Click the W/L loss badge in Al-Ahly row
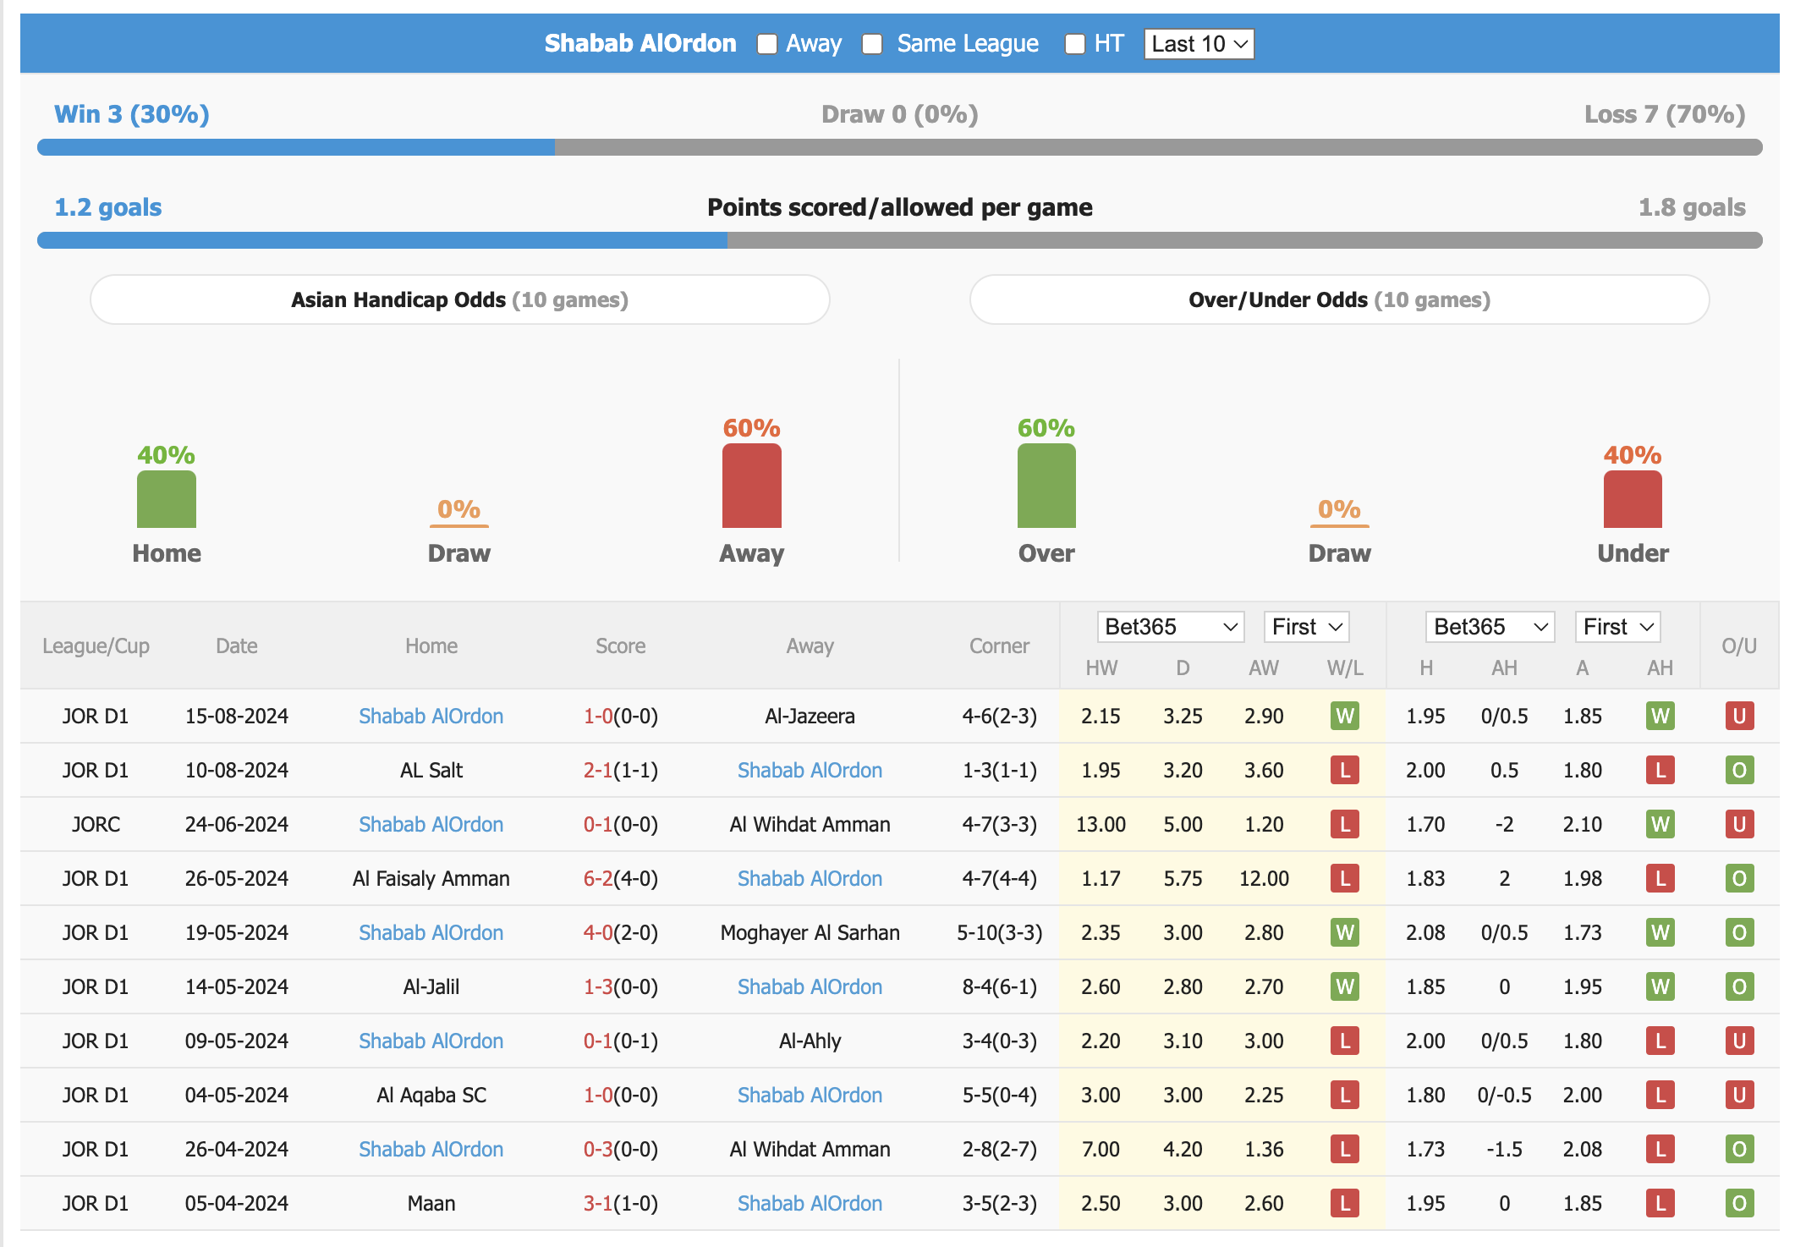1795x1247 pixels. click(x=1345, y=1041)
